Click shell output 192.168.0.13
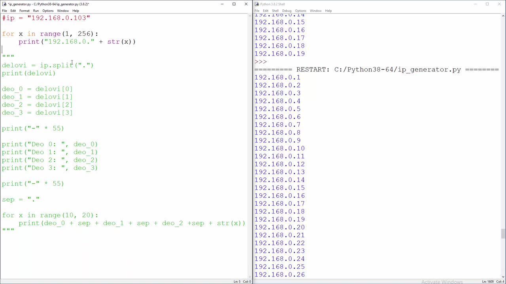This screenshot has height=284, width=506. [x=279, y=172]
